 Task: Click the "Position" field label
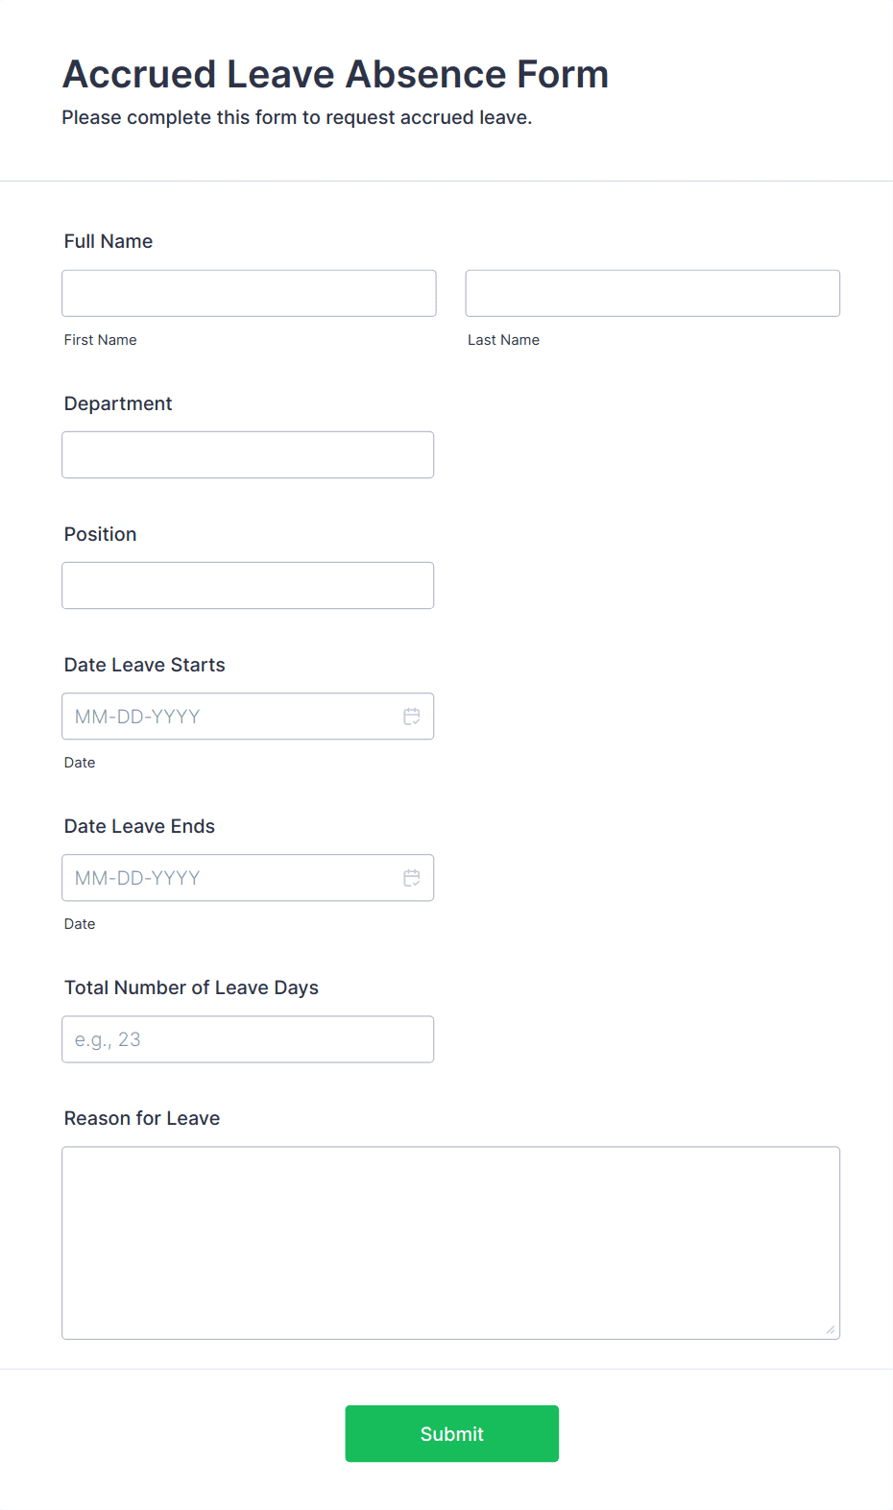point(101,534)
